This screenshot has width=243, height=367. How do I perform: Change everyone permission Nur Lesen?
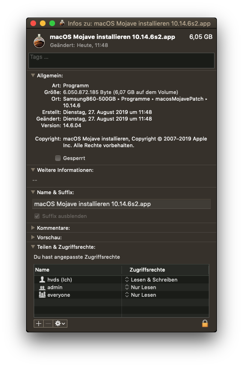pos(140,295)
